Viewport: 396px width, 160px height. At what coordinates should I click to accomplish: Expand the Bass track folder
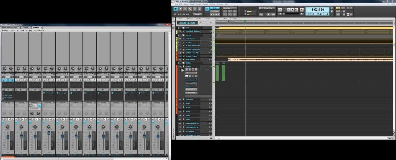point(179,28)
